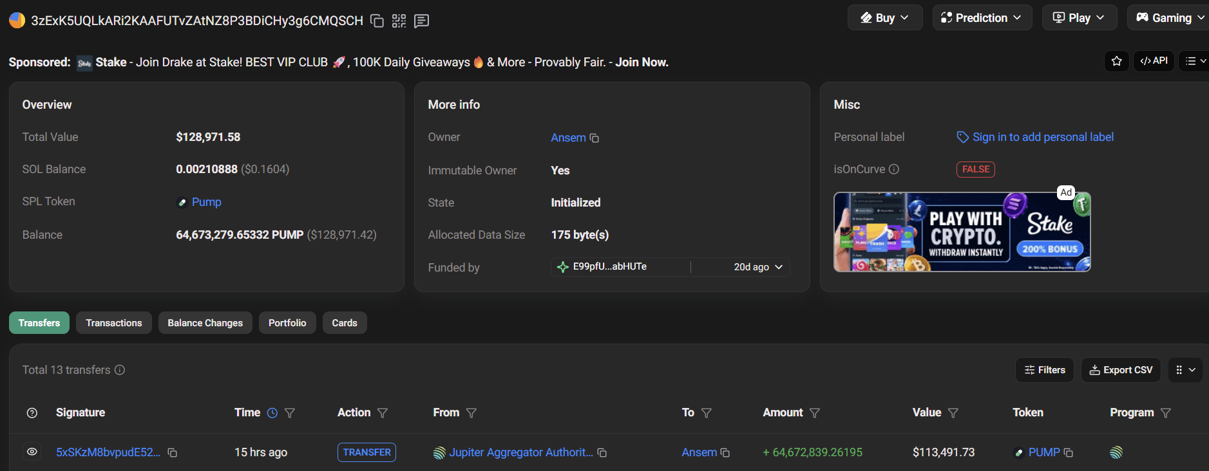Viewport: 1209px width, 471px height.
Task: Click the account avatar icon at top
Action: 17,21
